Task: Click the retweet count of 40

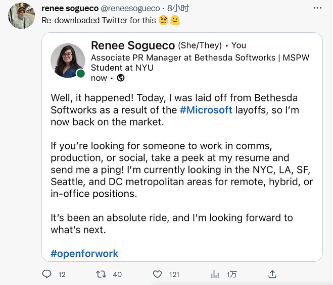Action: tap(117, 274)
